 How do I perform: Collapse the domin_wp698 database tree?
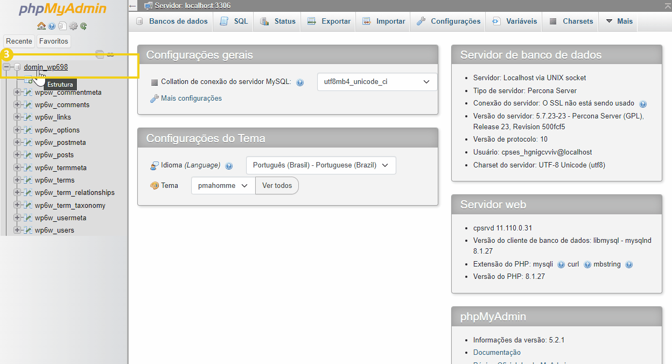tap(7, 67)
